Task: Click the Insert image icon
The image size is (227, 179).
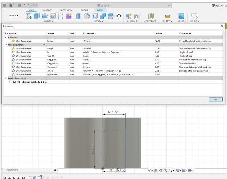Action: tap(181, 16)
